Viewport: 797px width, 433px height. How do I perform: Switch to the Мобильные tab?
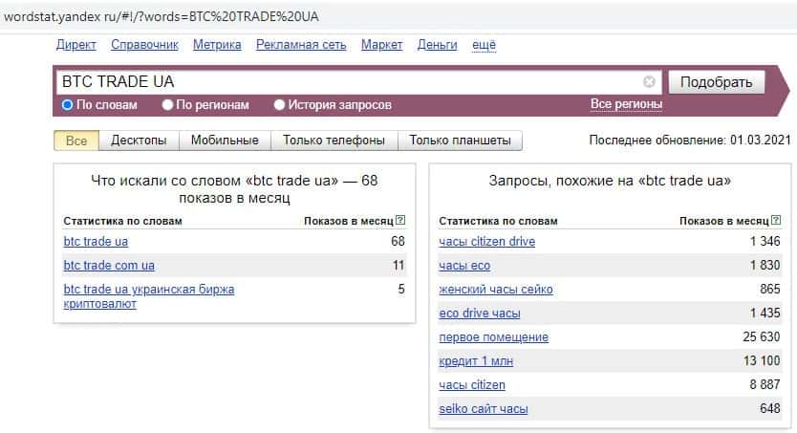click(225, 141)
